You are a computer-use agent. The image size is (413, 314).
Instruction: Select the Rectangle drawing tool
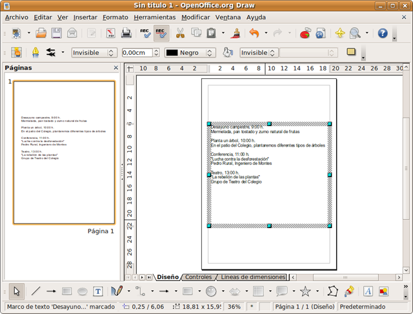coord(67,291)
